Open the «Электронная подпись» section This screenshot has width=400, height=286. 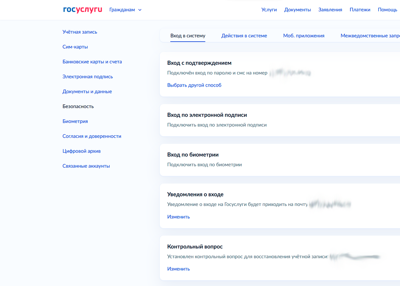[x=87, y=76]
